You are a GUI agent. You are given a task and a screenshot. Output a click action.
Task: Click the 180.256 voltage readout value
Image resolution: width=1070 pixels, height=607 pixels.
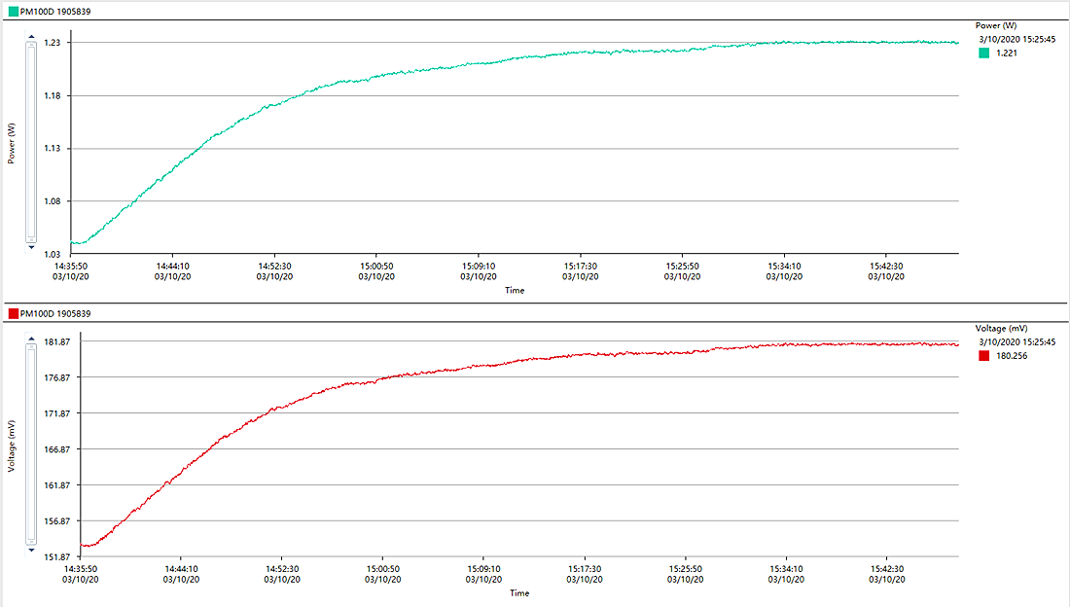tap(1012, 356)
